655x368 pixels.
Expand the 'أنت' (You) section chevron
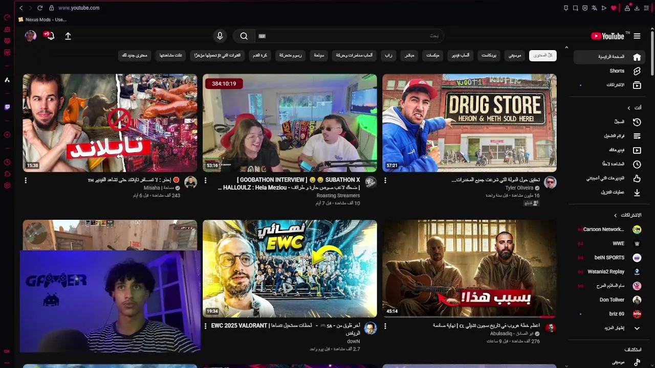(x=629, y=108)
